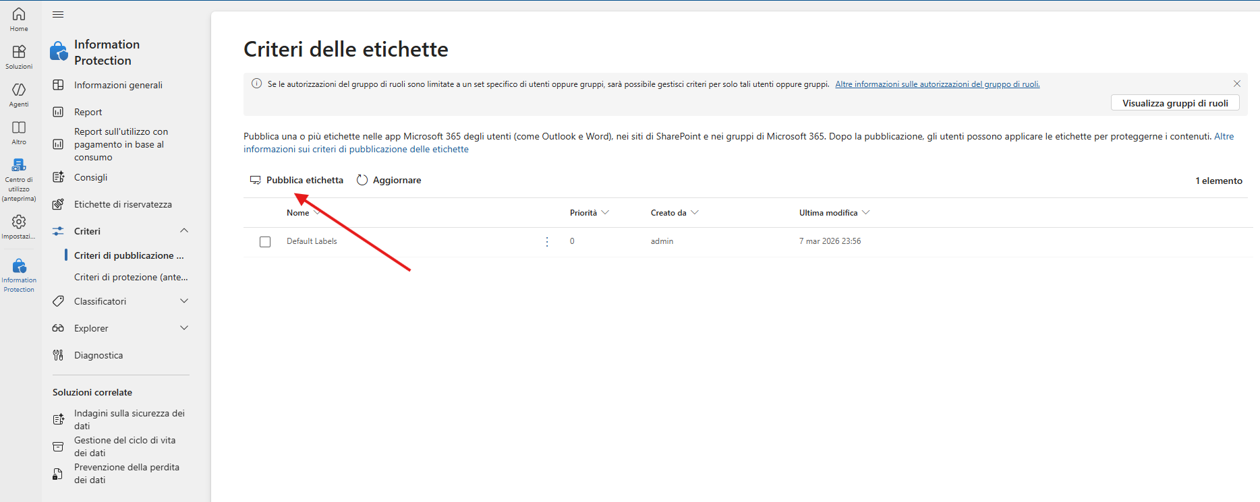
Task: Click the 1 elemento count text
Action: click(1219, 181)
